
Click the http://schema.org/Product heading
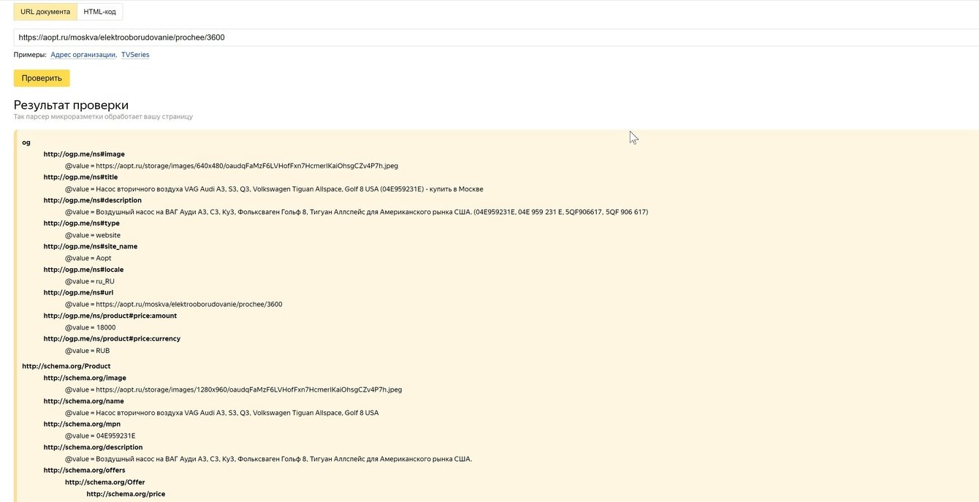66,366
